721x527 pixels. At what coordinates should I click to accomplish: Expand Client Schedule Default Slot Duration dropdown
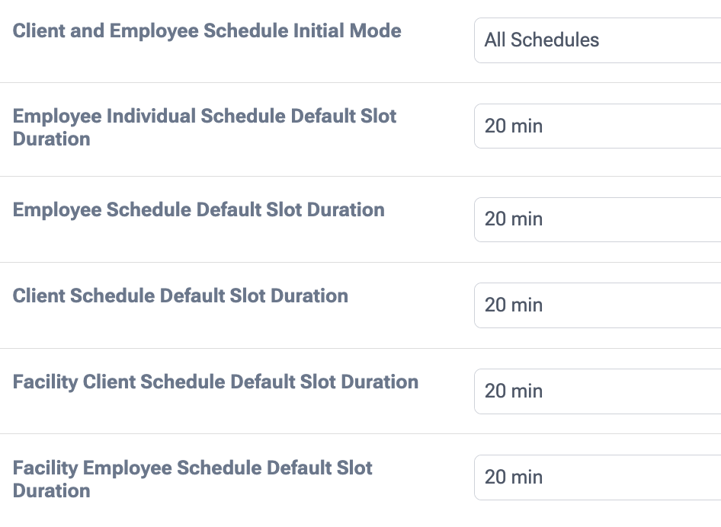(x=598, y=305)
